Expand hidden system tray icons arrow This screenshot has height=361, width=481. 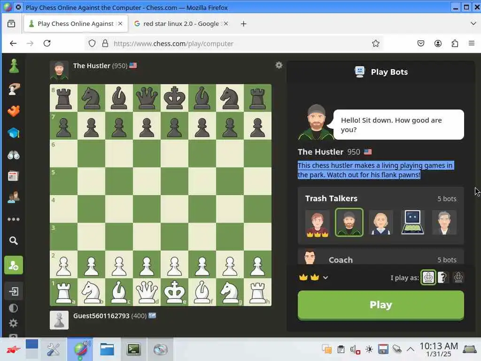tap(411, 349)
